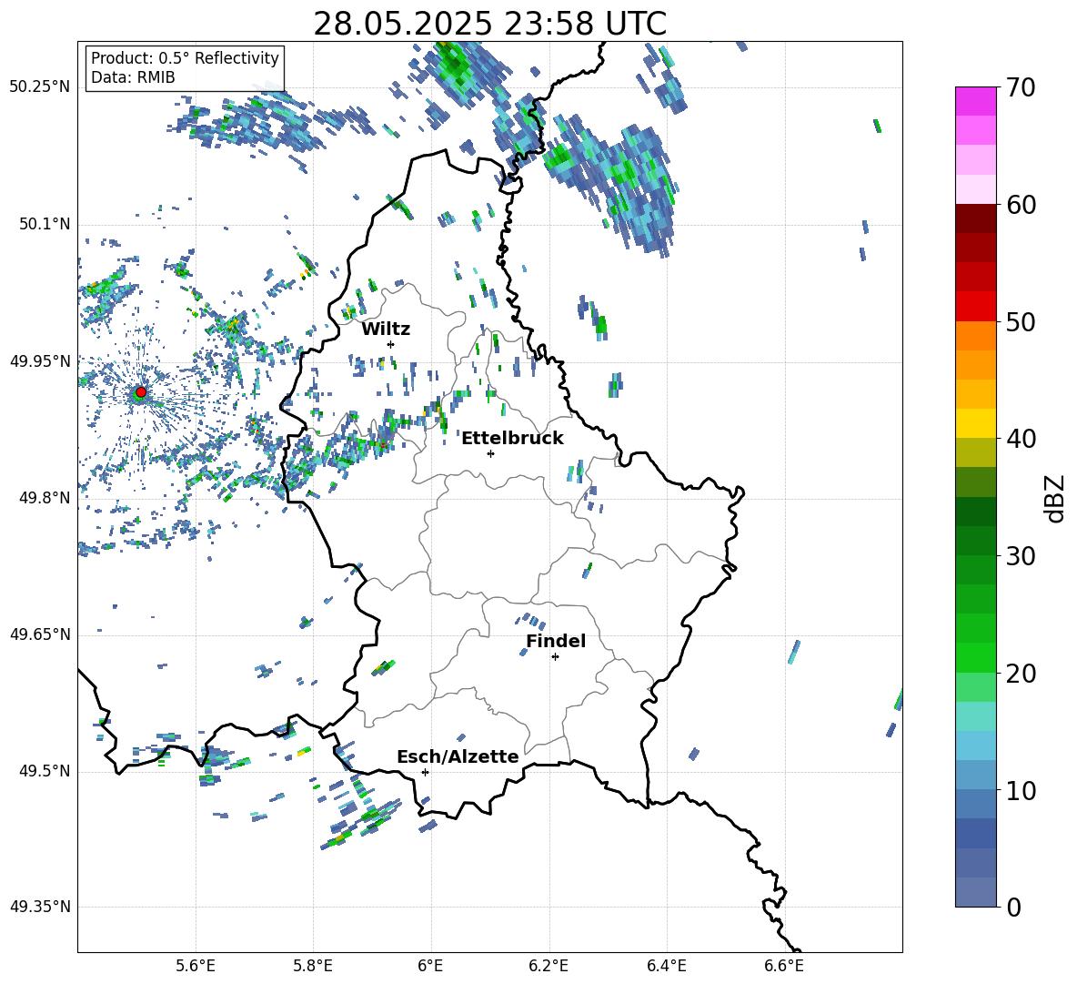Image resolution: width=1077 pixels, height=984 pixels.
Task: Pick the light cyan swatch between 10 and 20
Action: coord(975,716)
